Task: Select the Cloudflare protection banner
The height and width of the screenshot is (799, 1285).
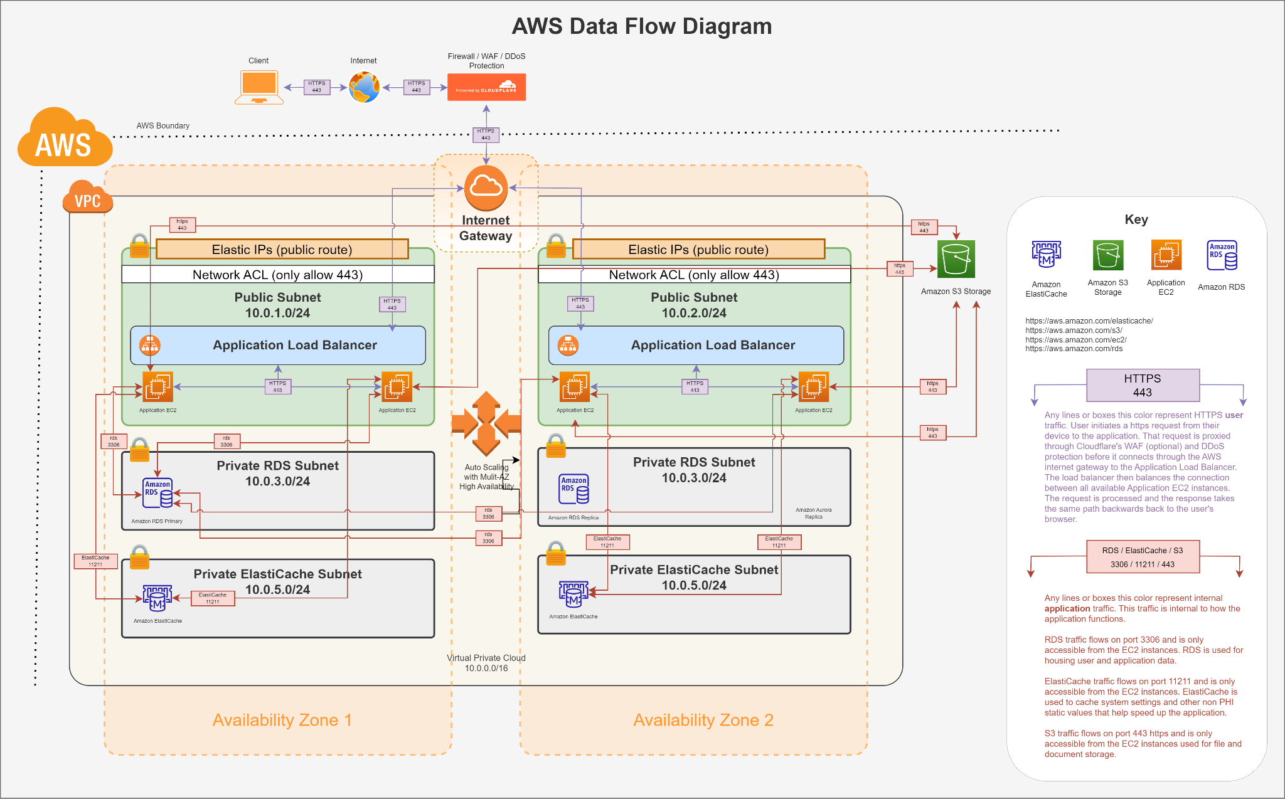Action: tap(486, 87)
